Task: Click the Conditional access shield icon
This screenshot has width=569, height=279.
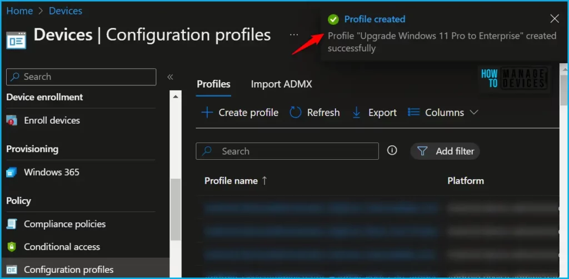Action: (x=12, y=247)
